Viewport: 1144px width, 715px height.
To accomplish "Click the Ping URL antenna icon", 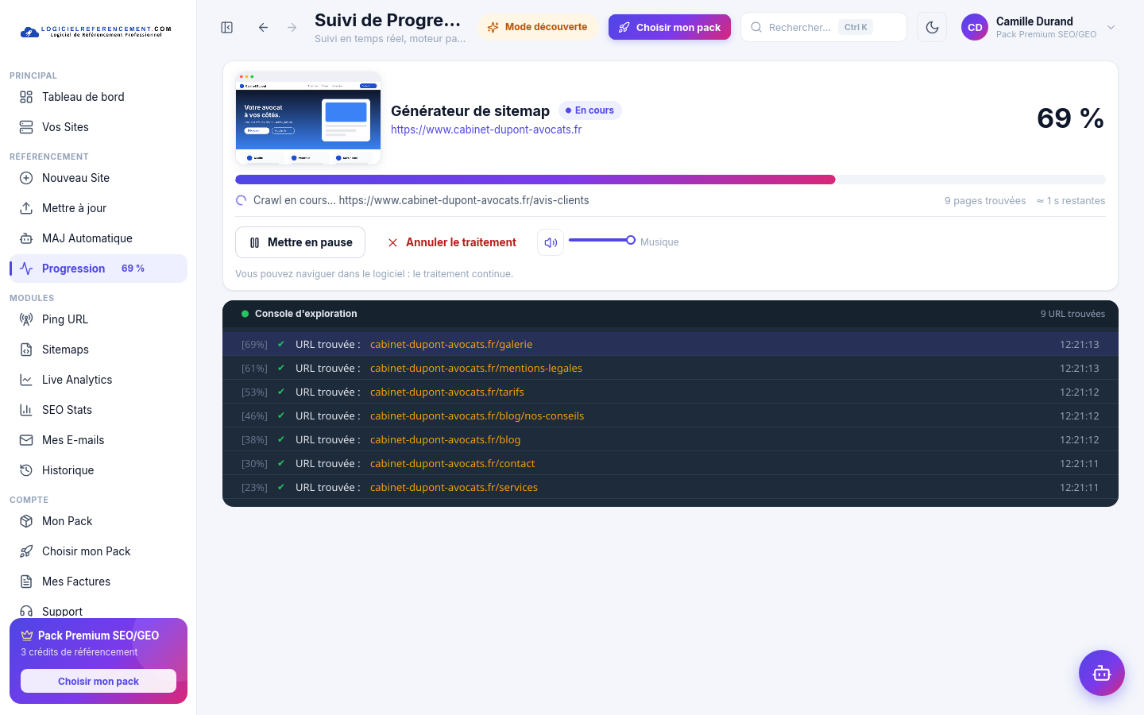I will 26,319.
